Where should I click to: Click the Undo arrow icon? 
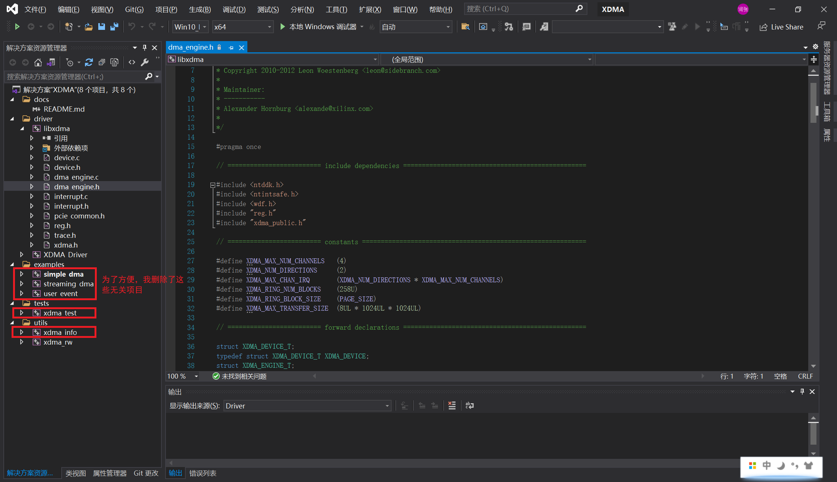(132, 27)
